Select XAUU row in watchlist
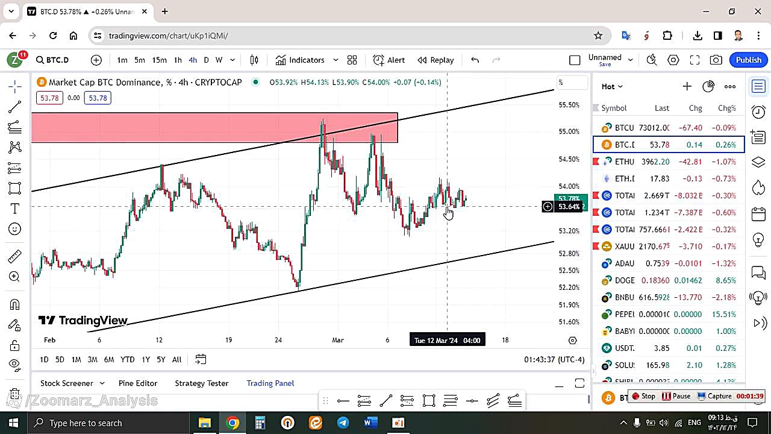Image resolution: width=771 pixels, height=434 pixels. [669, 246]
